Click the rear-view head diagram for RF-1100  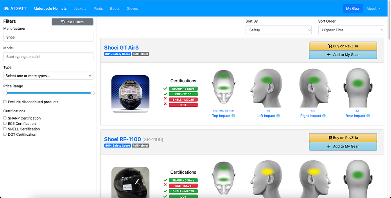pyautogui.click(x=358, y=179)
